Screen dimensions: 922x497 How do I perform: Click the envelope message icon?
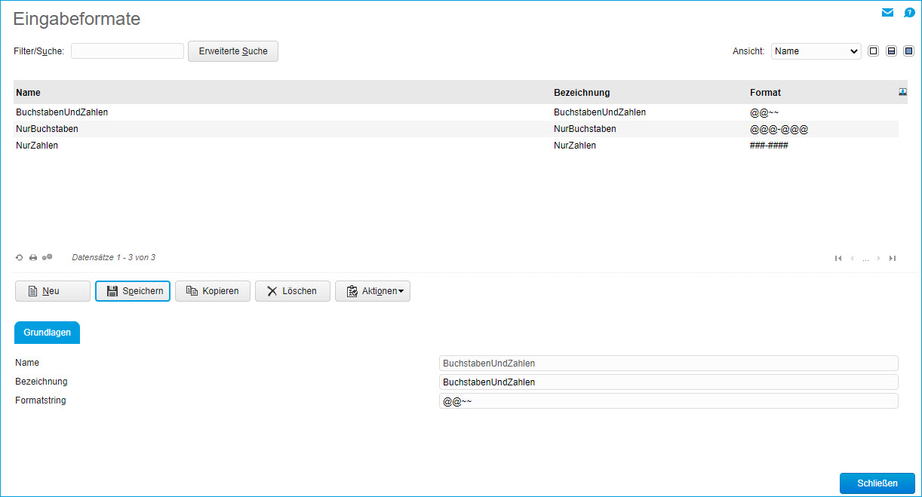click(887, 13)
